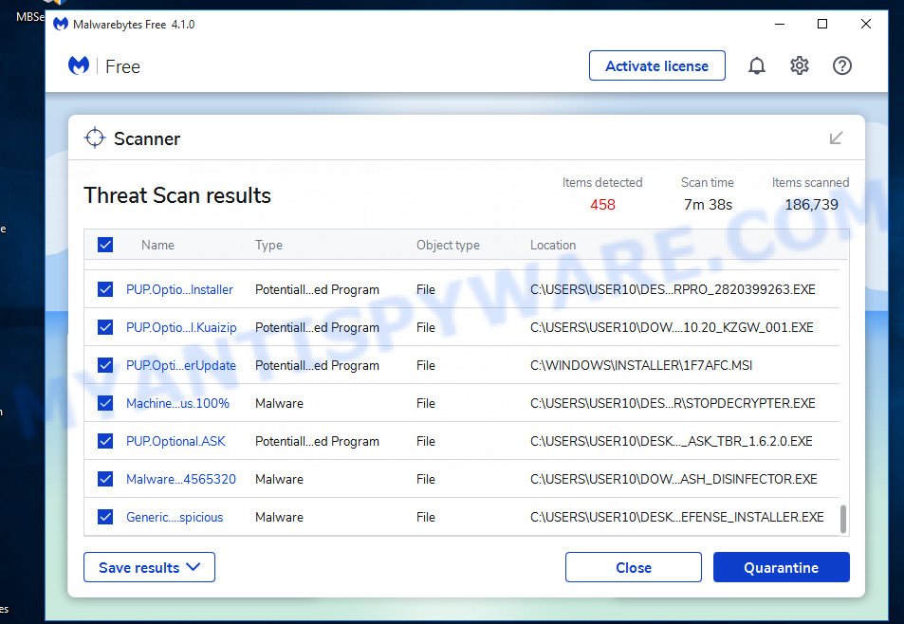Uncheck the PUP.Optio...I.Kuaizip row checkbox
Viewport: 904px width, 624px height.
[x=105, y=327]
